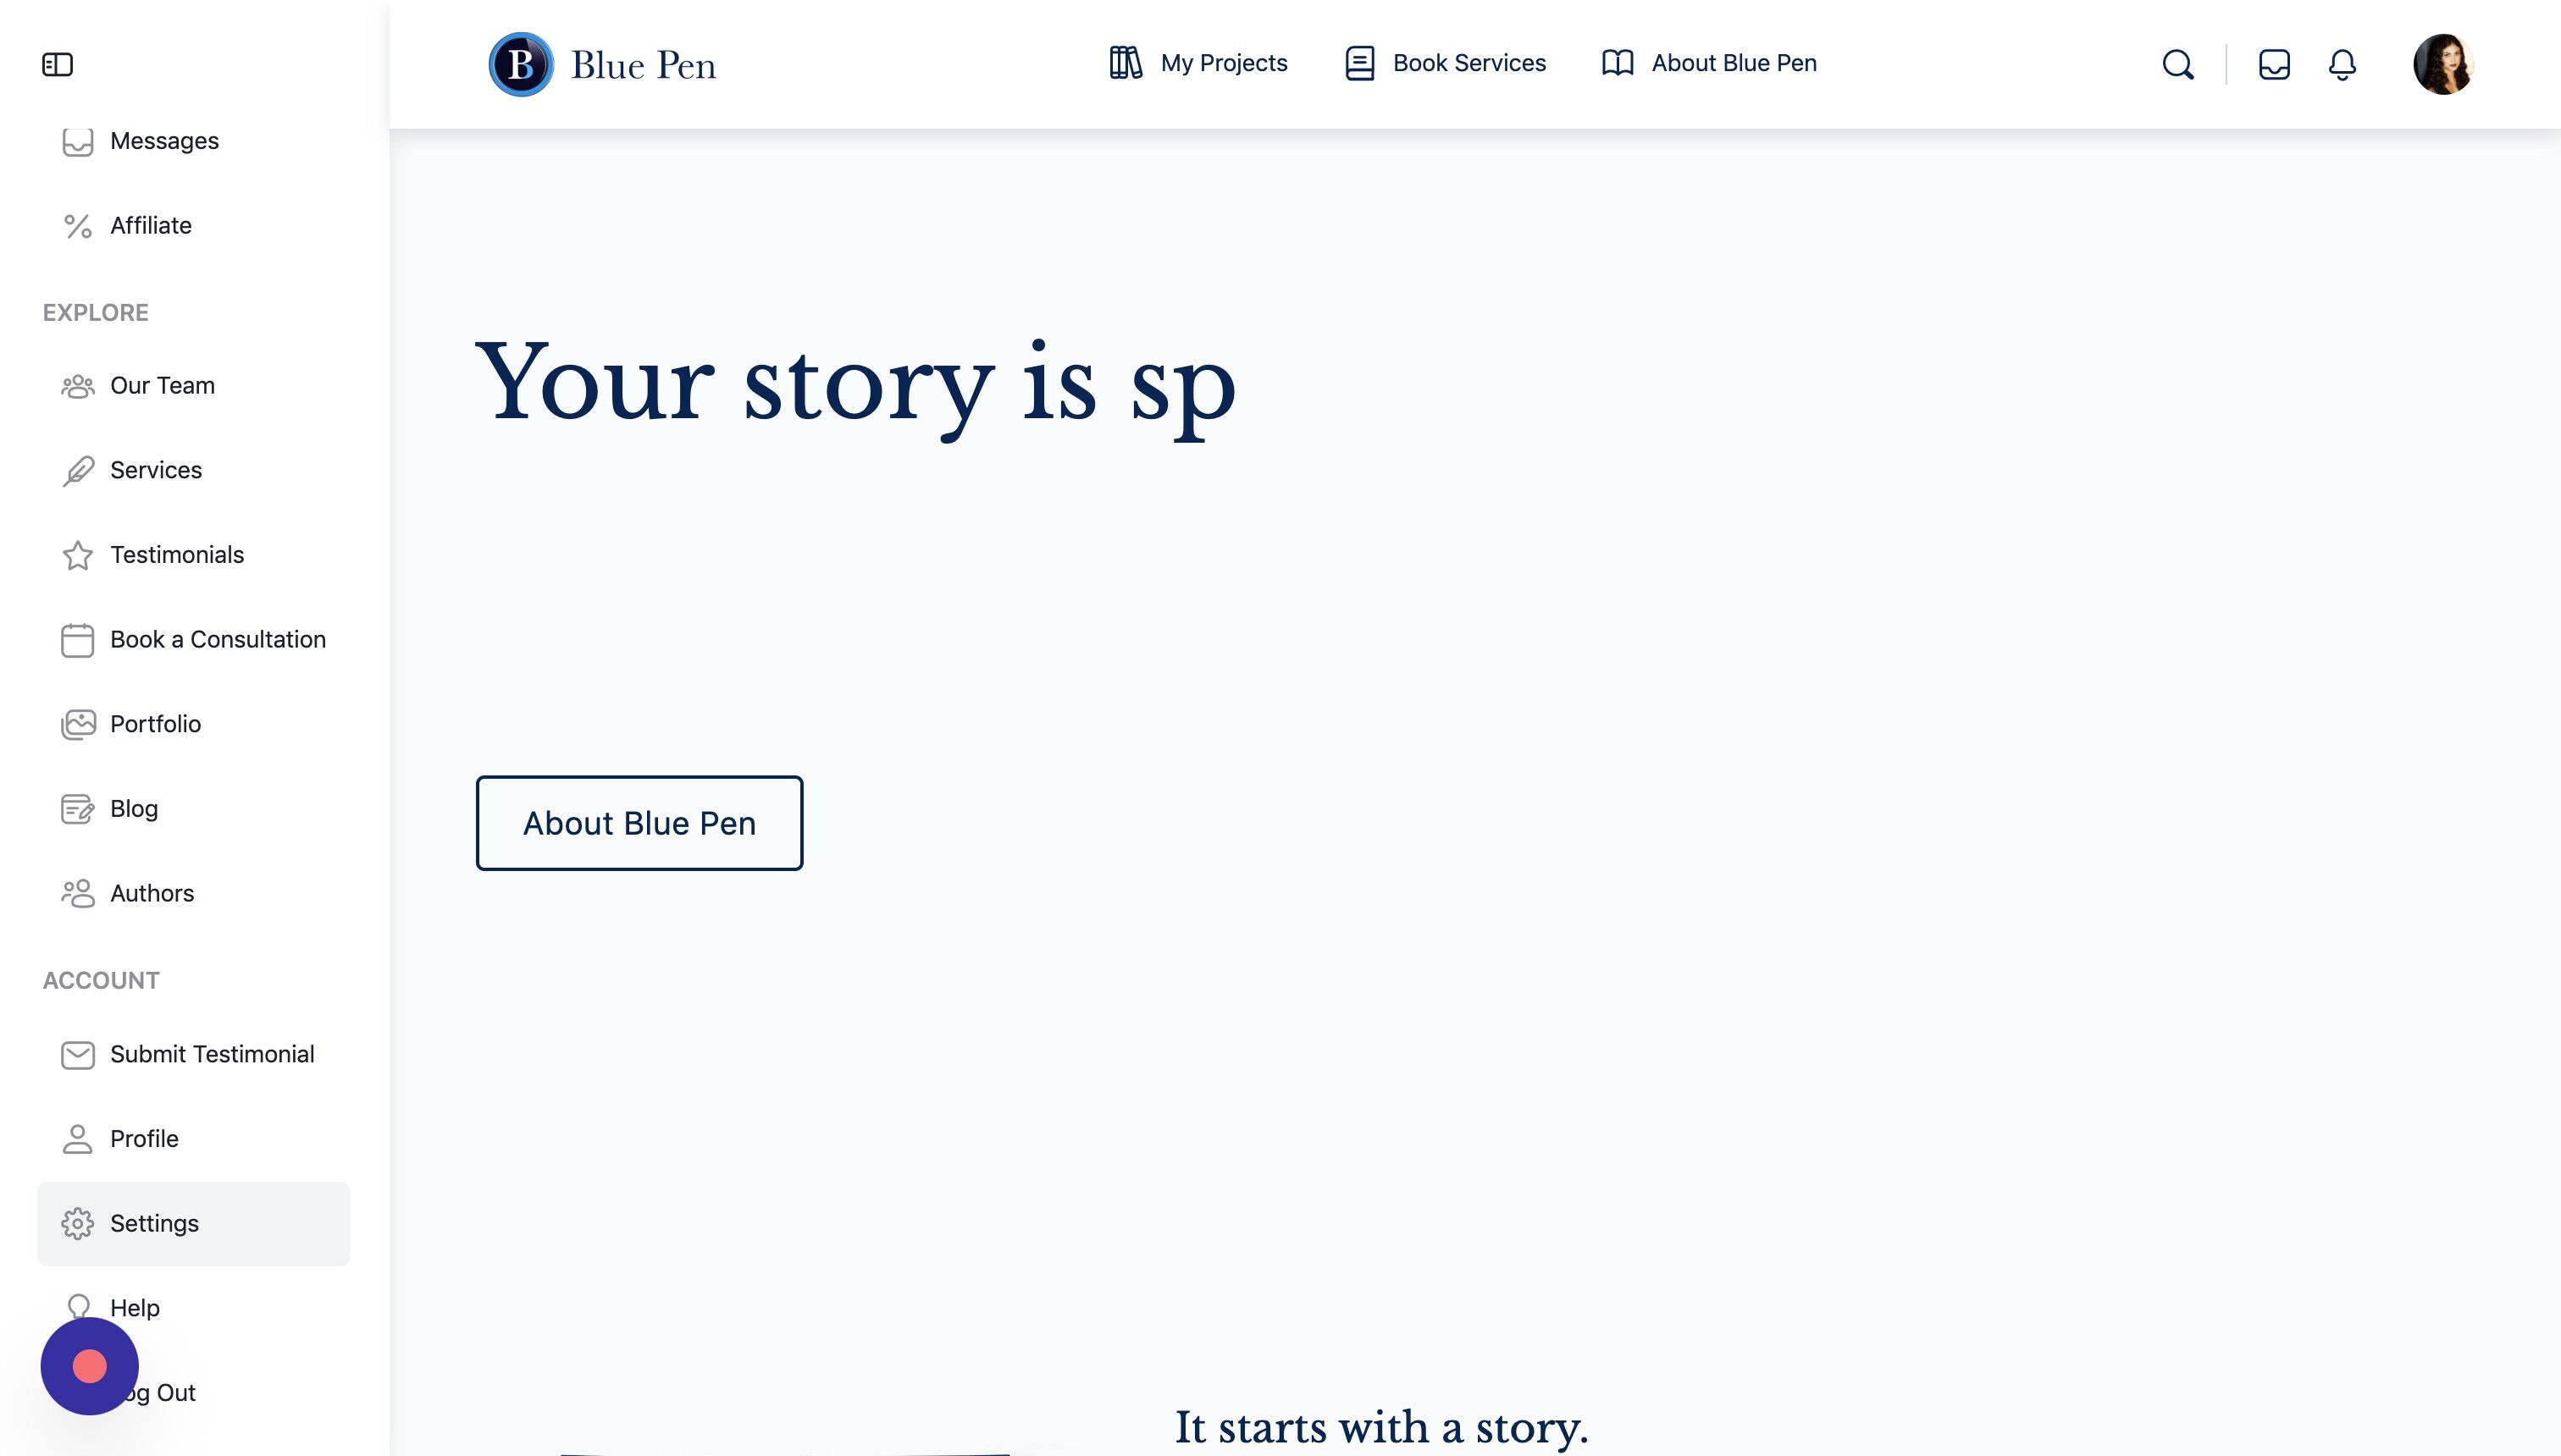Open My Projects in top navigation
This screenshot has height=1456, width=2561.
tap(1198, 63)
